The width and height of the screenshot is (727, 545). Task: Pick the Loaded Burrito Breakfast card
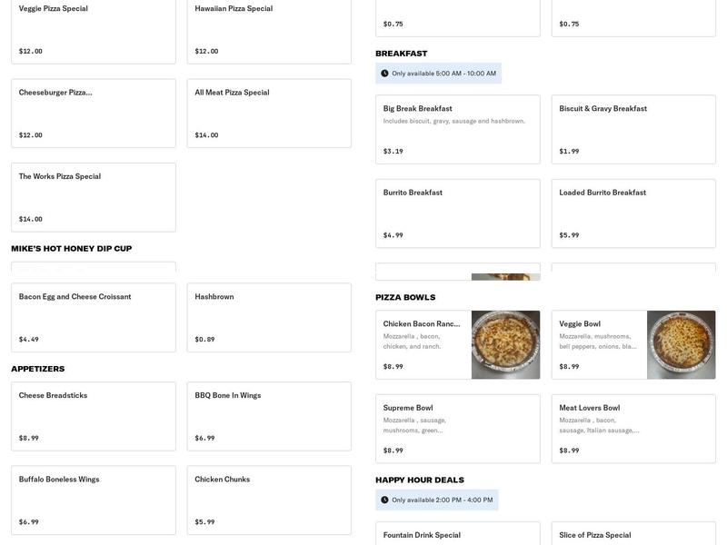coord(632,213)
